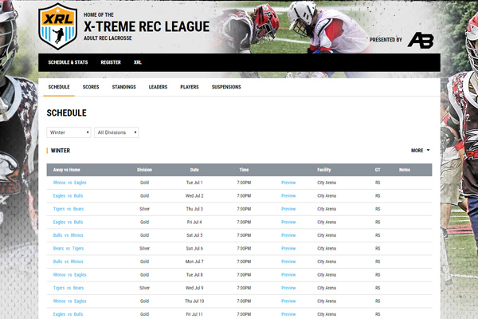Switch to the Scores tab
478x319 pixels.
tap(91, 87)
